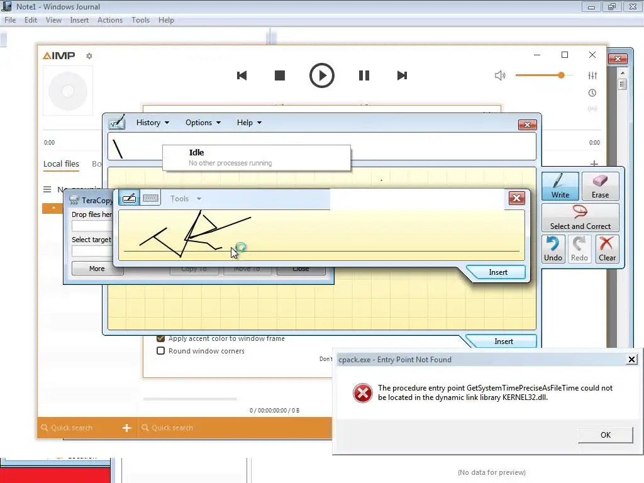Click the AIMP previous track button
644x483 pixels.
[x=241, y=75]
